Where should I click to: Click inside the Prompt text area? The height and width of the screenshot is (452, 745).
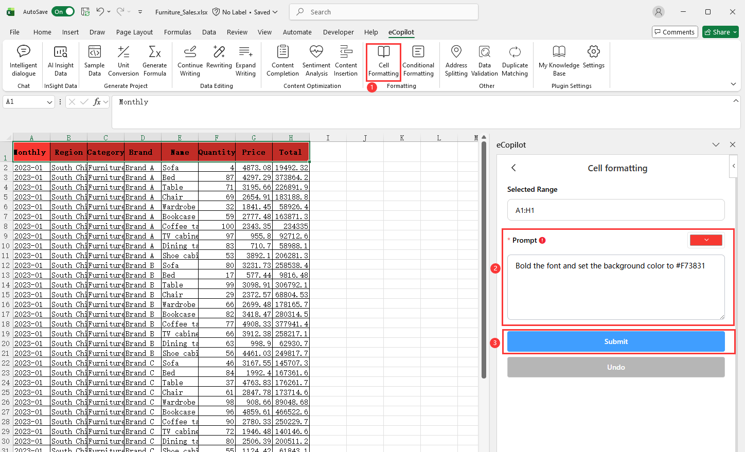coord(615,287)
